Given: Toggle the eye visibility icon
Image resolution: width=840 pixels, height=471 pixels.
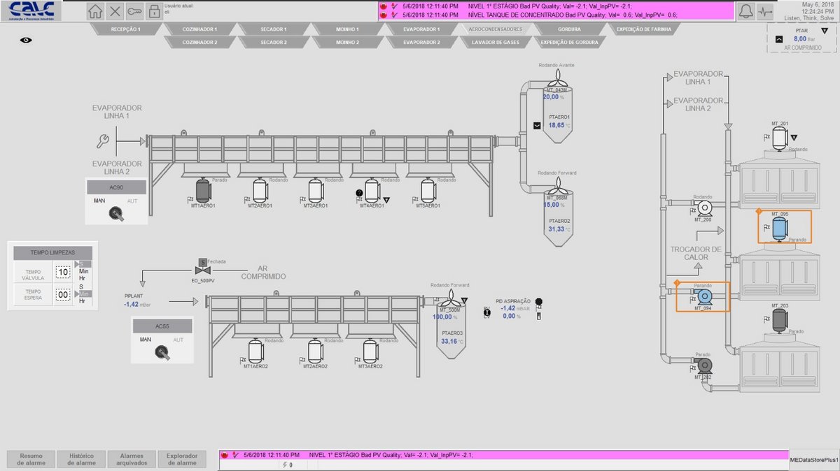Looking at the screenshot, I should click(26, 41).
